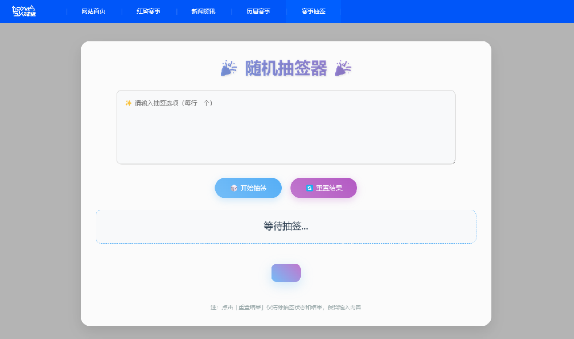Open the nav tab between 网站首页 and 新闻资讯

click(149, 11)
